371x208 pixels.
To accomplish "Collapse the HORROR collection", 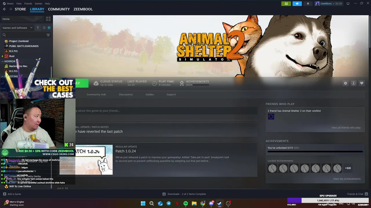I will (x=10, y=61).
